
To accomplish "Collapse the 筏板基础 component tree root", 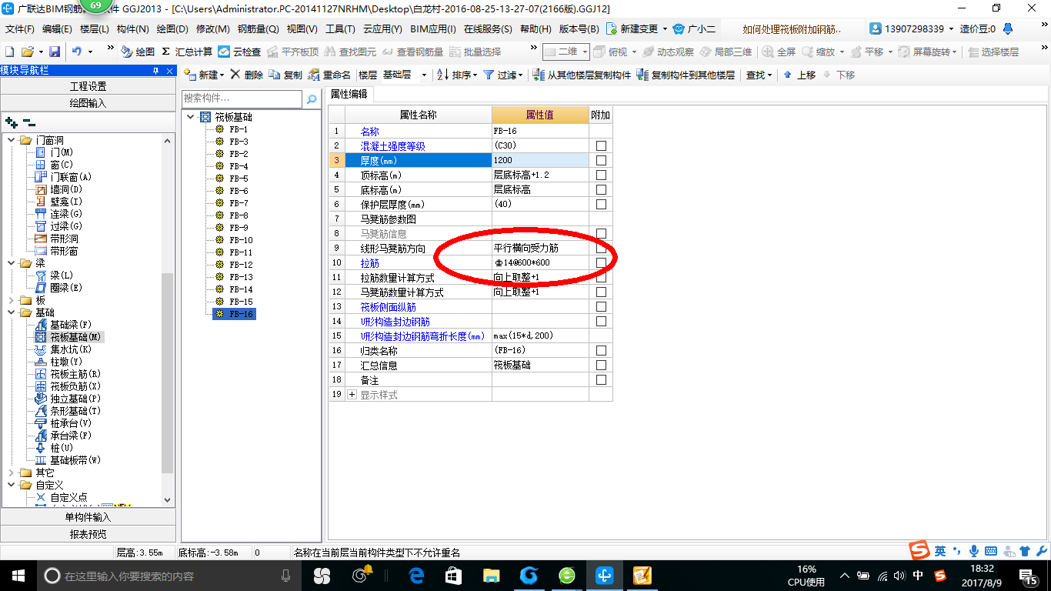I will coord(191,117).
